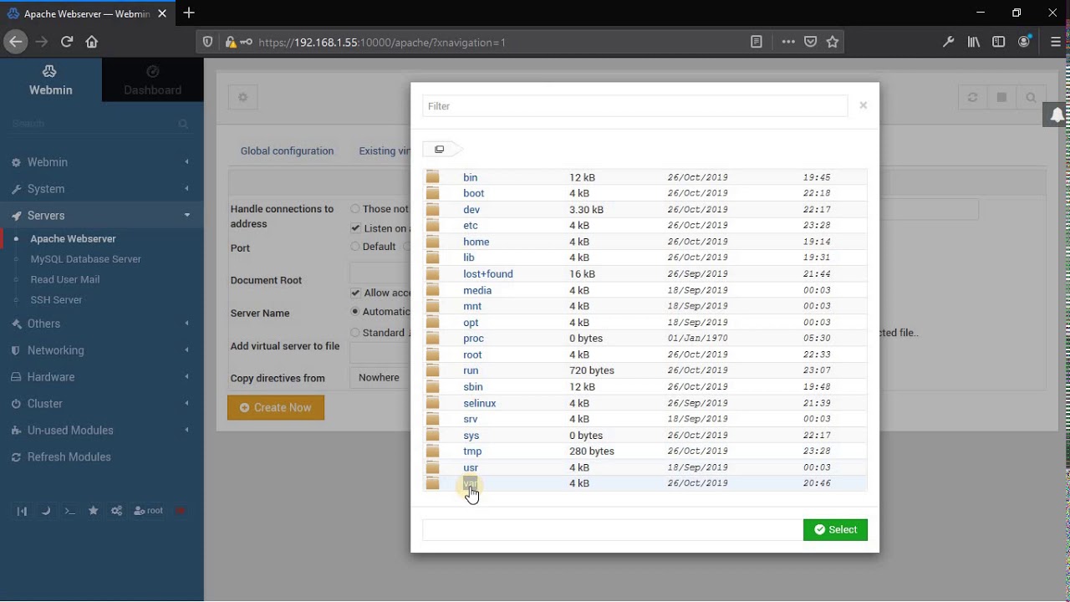The width and height of the screenshot is (1070, 602).
Task: Open the command shell terminal icon
Action: point(70,511)
